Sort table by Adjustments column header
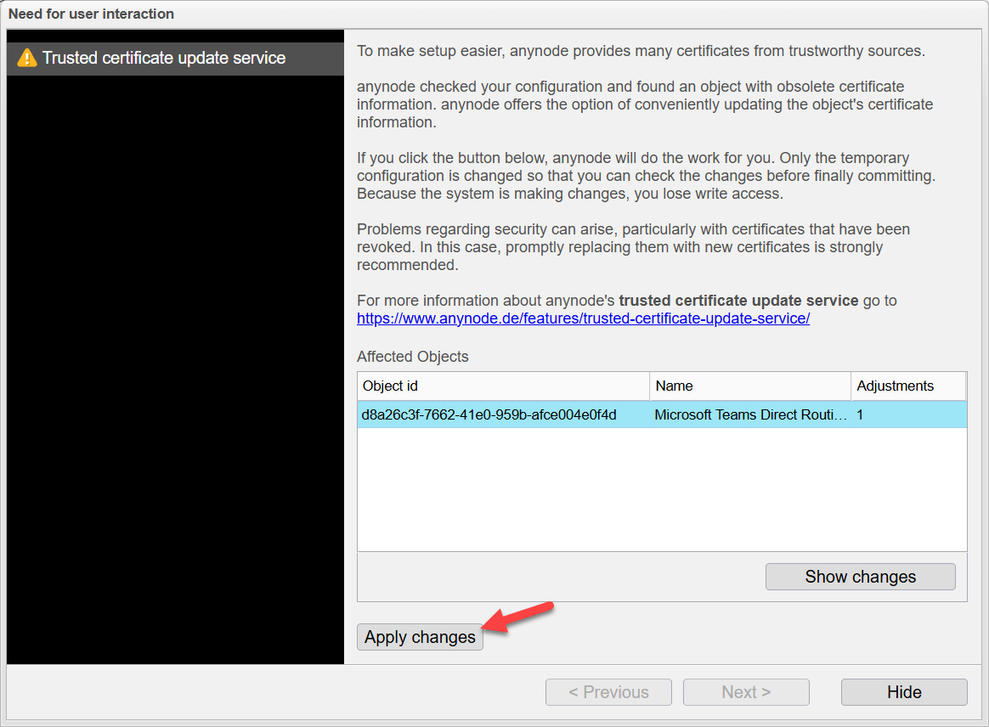 (x=907, y=386)
